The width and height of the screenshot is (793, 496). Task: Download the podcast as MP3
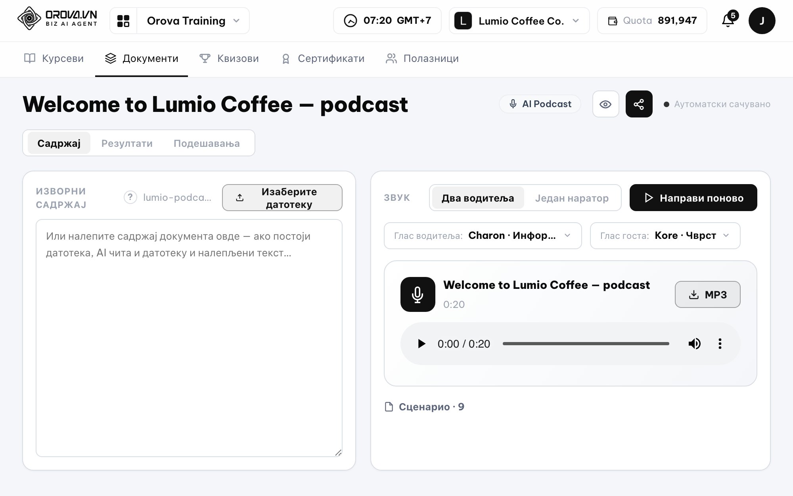707,294
